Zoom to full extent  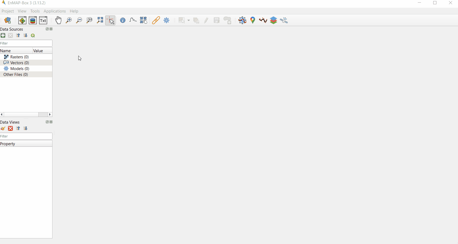[x=100, y=21]
